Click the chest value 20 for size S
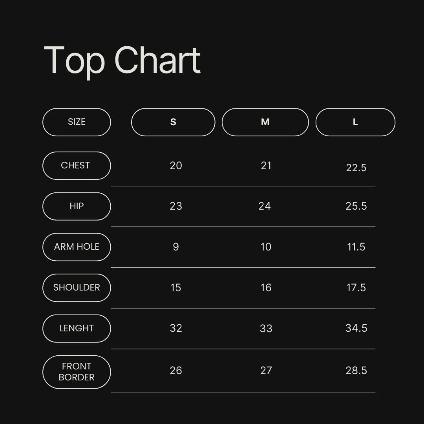This screenshot has width=424, height=424. coord(176,166)
